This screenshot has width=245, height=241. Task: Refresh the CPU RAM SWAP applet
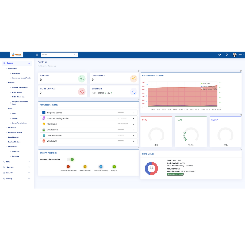(241, 115)
